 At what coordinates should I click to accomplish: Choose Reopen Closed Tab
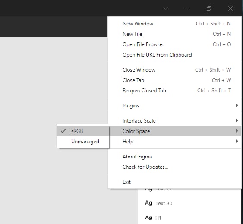click(174, 91)
